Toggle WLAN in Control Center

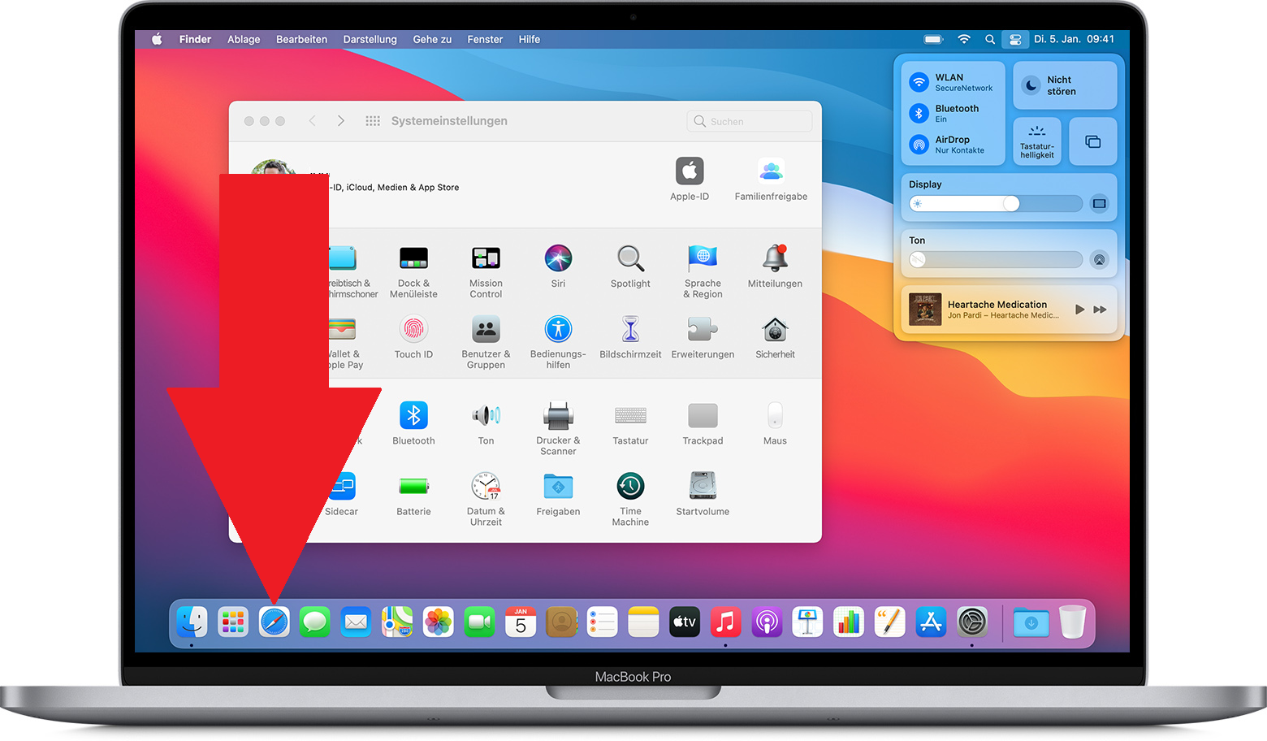919,82
